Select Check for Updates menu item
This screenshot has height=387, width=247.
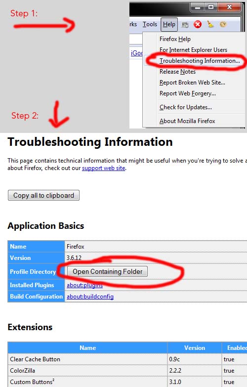pyautogui.click(x=186, y=107)
